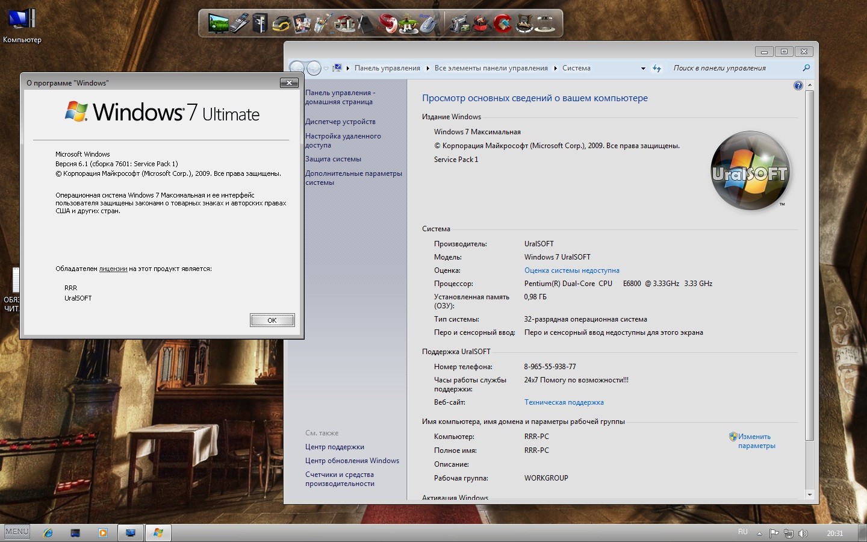Click the Система breadcrumb segment
The image size is (867, 542).
point(576,68)
